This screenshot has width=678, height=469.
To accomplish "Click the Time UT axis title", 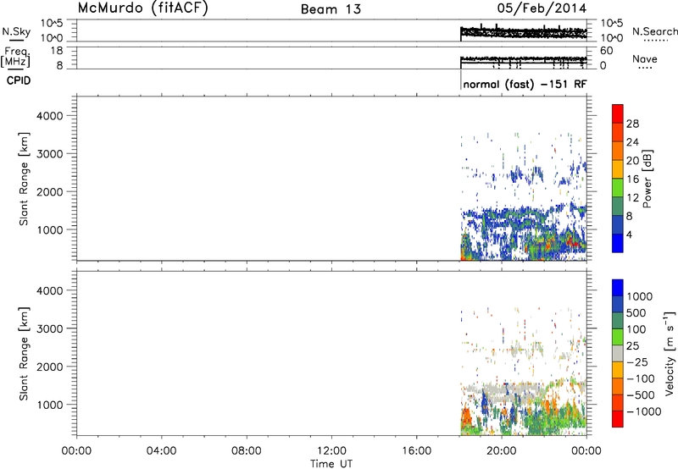I will (x=331, y=464).
